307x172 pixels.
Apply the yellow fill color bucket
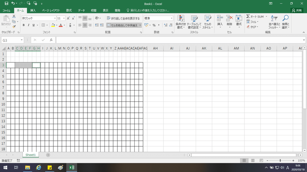pyautogui.click(x=53, y=25)
